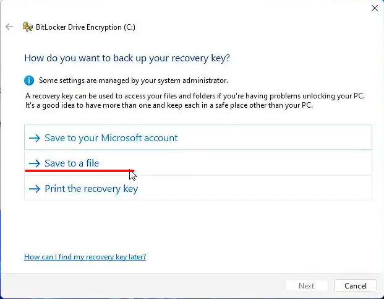Click the empty white area below Print the recovery key
This screenshot has width=384, height=299.
click(x=198, y=225)
